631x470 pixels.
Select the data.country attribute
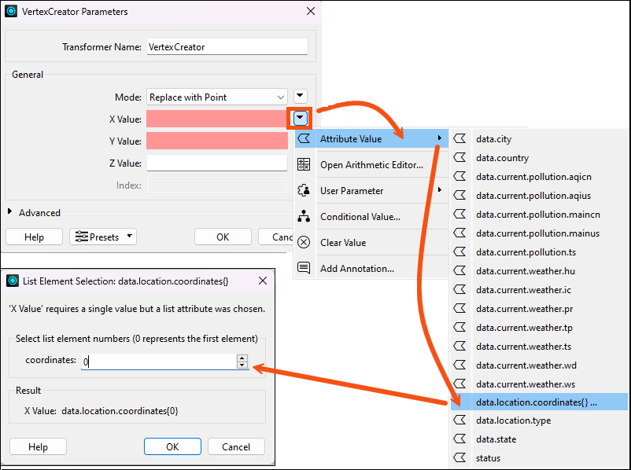pyautogui.click(x=502, y=158)
